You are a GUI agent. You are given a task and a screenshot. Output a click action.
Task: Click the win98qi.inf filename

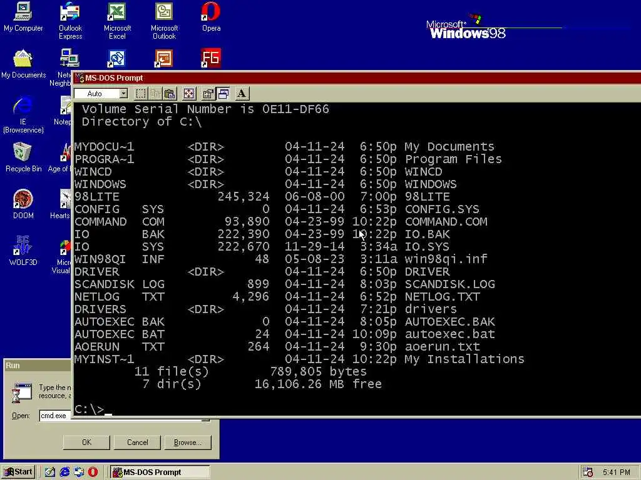pos(446,259)
